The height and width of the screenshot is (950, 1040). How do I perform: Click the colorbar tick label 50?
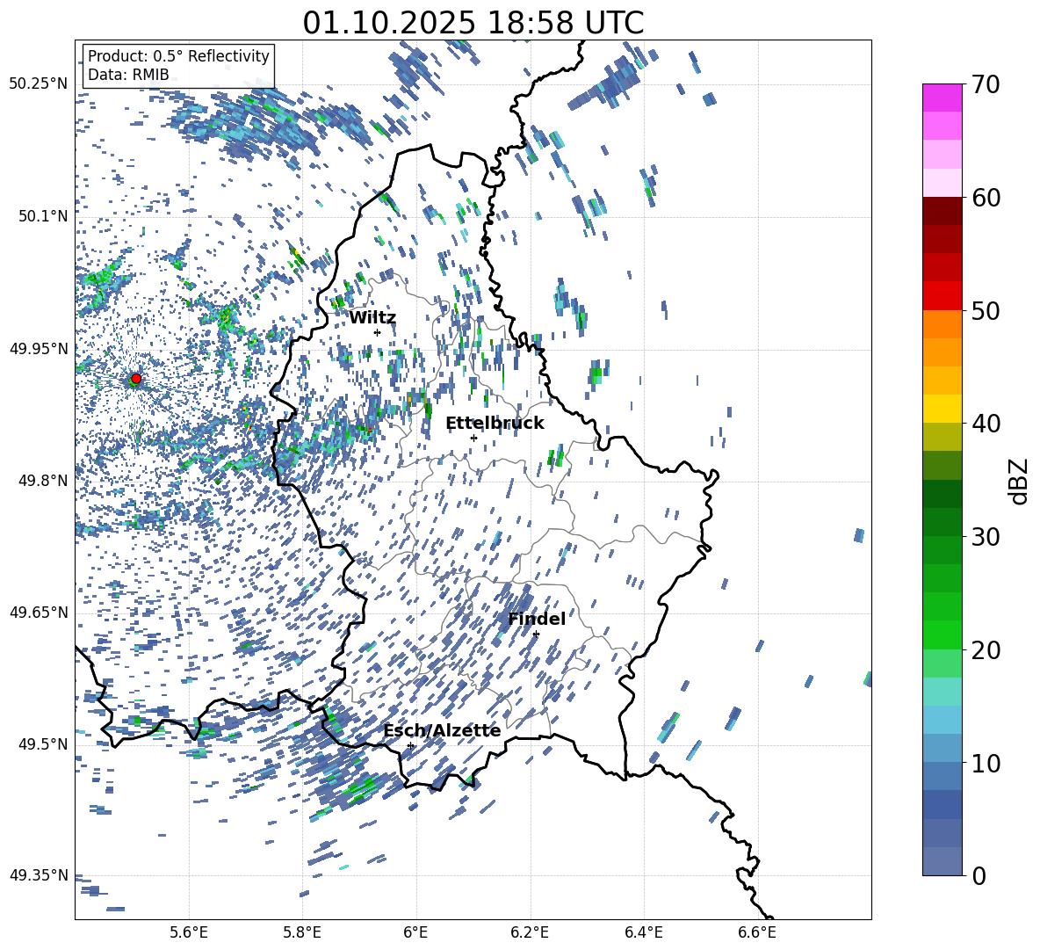pos(986,310)
